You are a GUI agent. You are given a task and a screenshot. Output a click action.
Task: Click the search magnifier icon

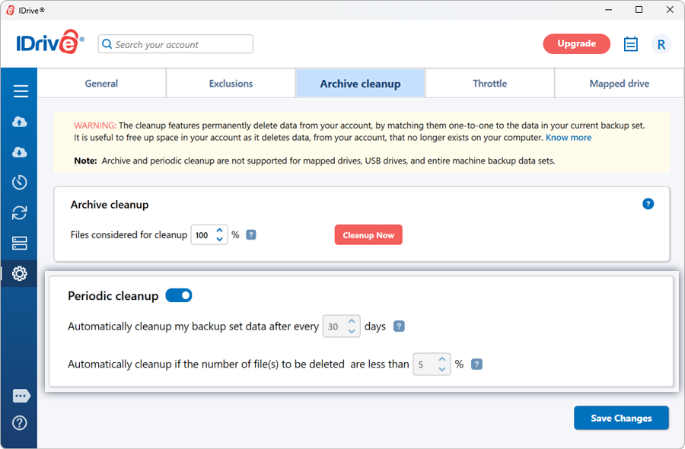(x=107, y=44)
